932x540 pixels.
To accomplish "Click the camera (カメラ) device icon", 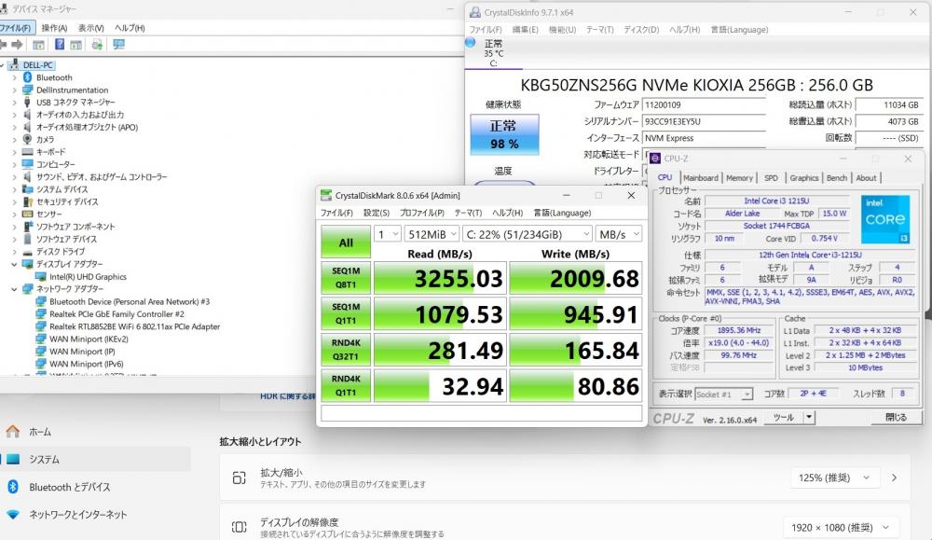I will [x=27, y=139].
